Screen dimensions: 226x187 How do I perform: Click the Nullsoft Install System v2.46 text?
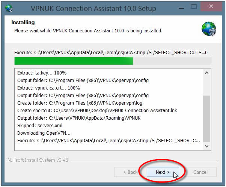pos(38,160)
